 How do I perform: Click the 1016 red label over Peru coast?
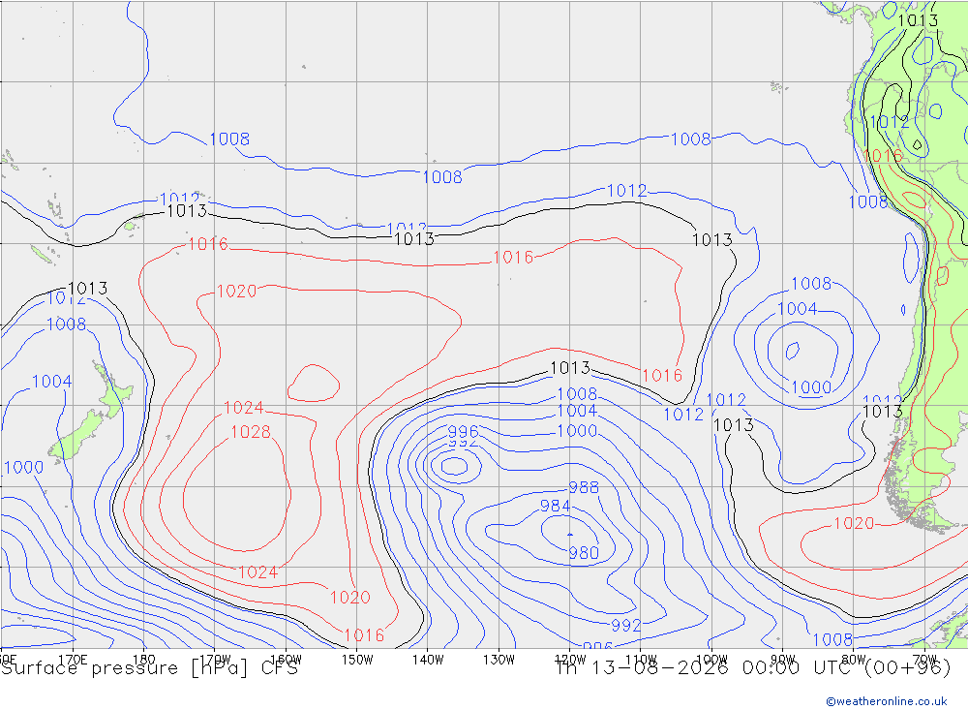click(883, 155)
